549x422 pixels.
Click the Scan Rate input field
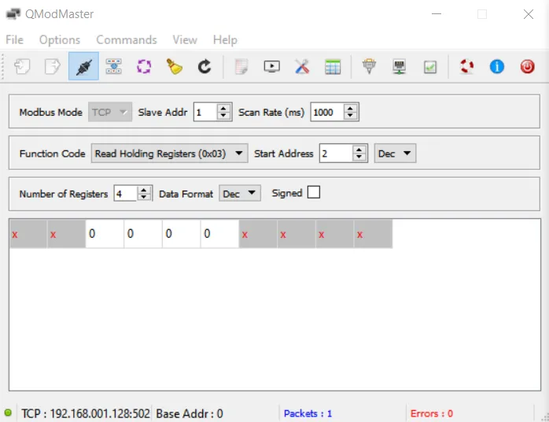[327, 113]
